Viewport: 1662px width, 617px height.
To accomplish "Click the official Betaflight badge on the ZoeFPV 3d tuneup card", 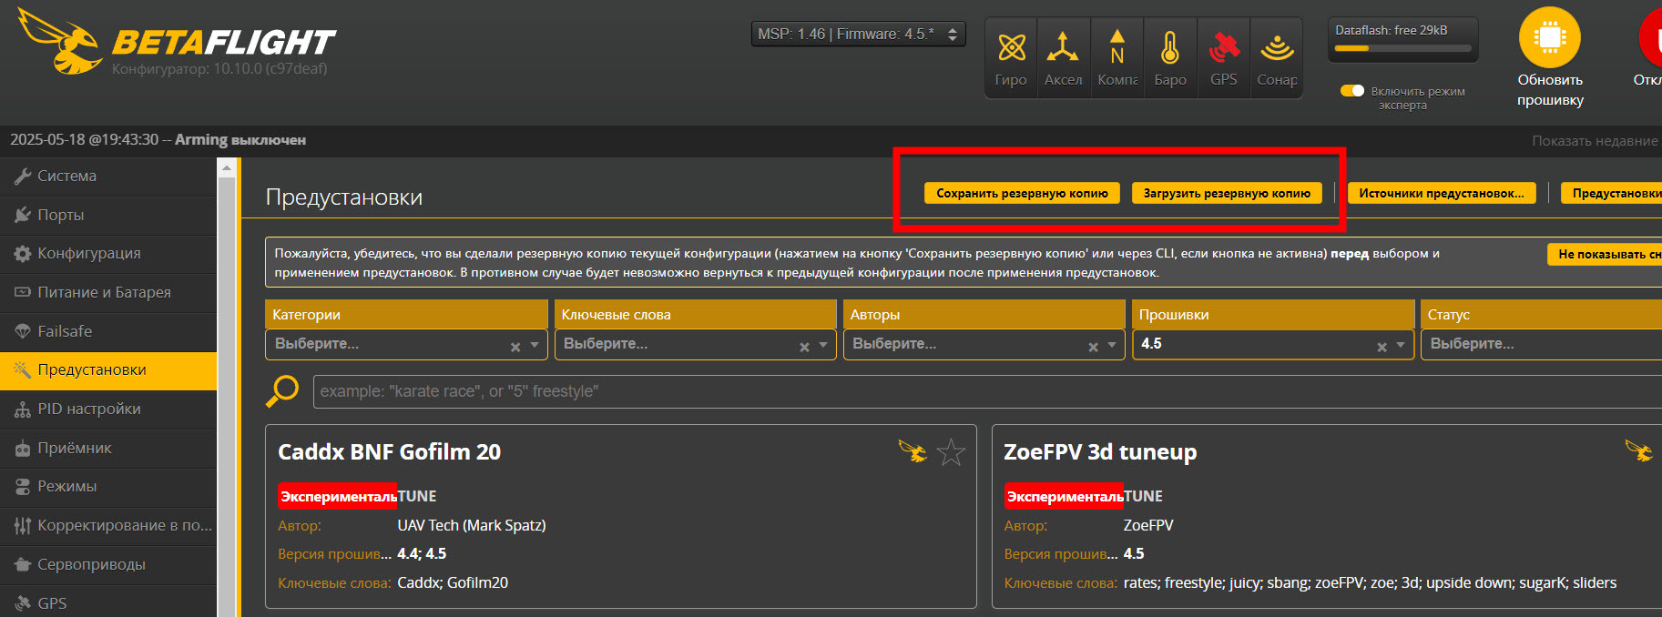I will point(1638,450).
